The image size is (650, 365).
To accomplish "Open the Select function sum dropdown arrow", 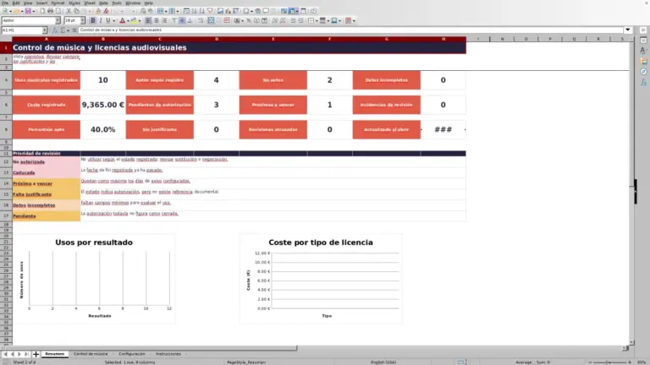I will [x=68, y=30].
